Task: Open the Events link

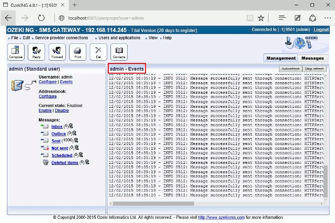Action: pos(66,82)
